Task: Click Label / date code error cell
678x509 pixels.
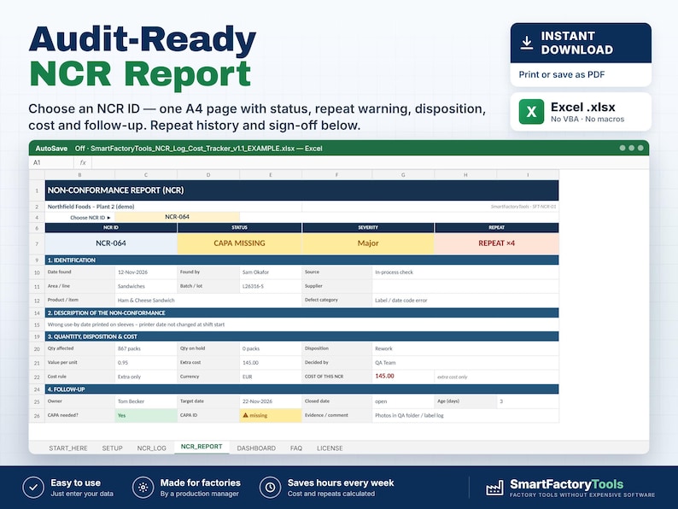Action: click(465, 300)
